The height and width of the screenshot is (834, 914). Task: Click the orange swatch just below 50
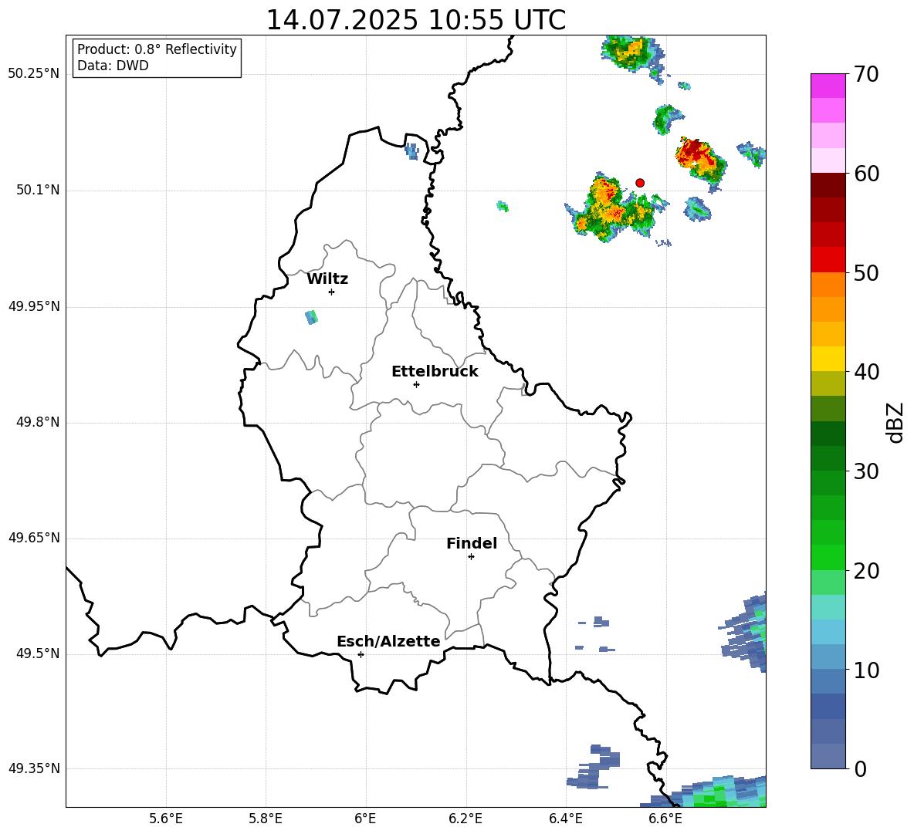tap(828, 285)
